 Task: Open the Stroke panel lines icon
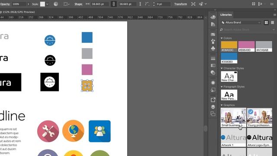point(213,58)
